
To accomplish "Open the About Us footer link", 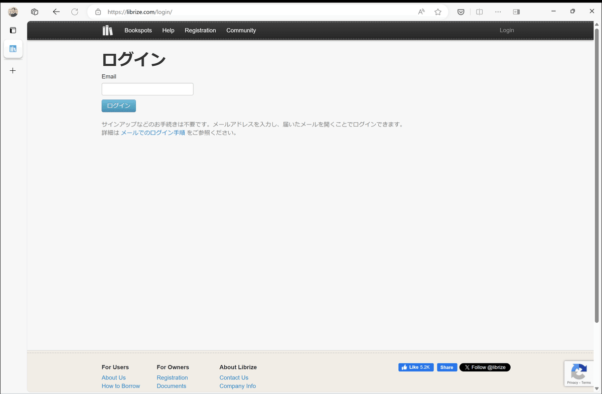I will point(113,378).
